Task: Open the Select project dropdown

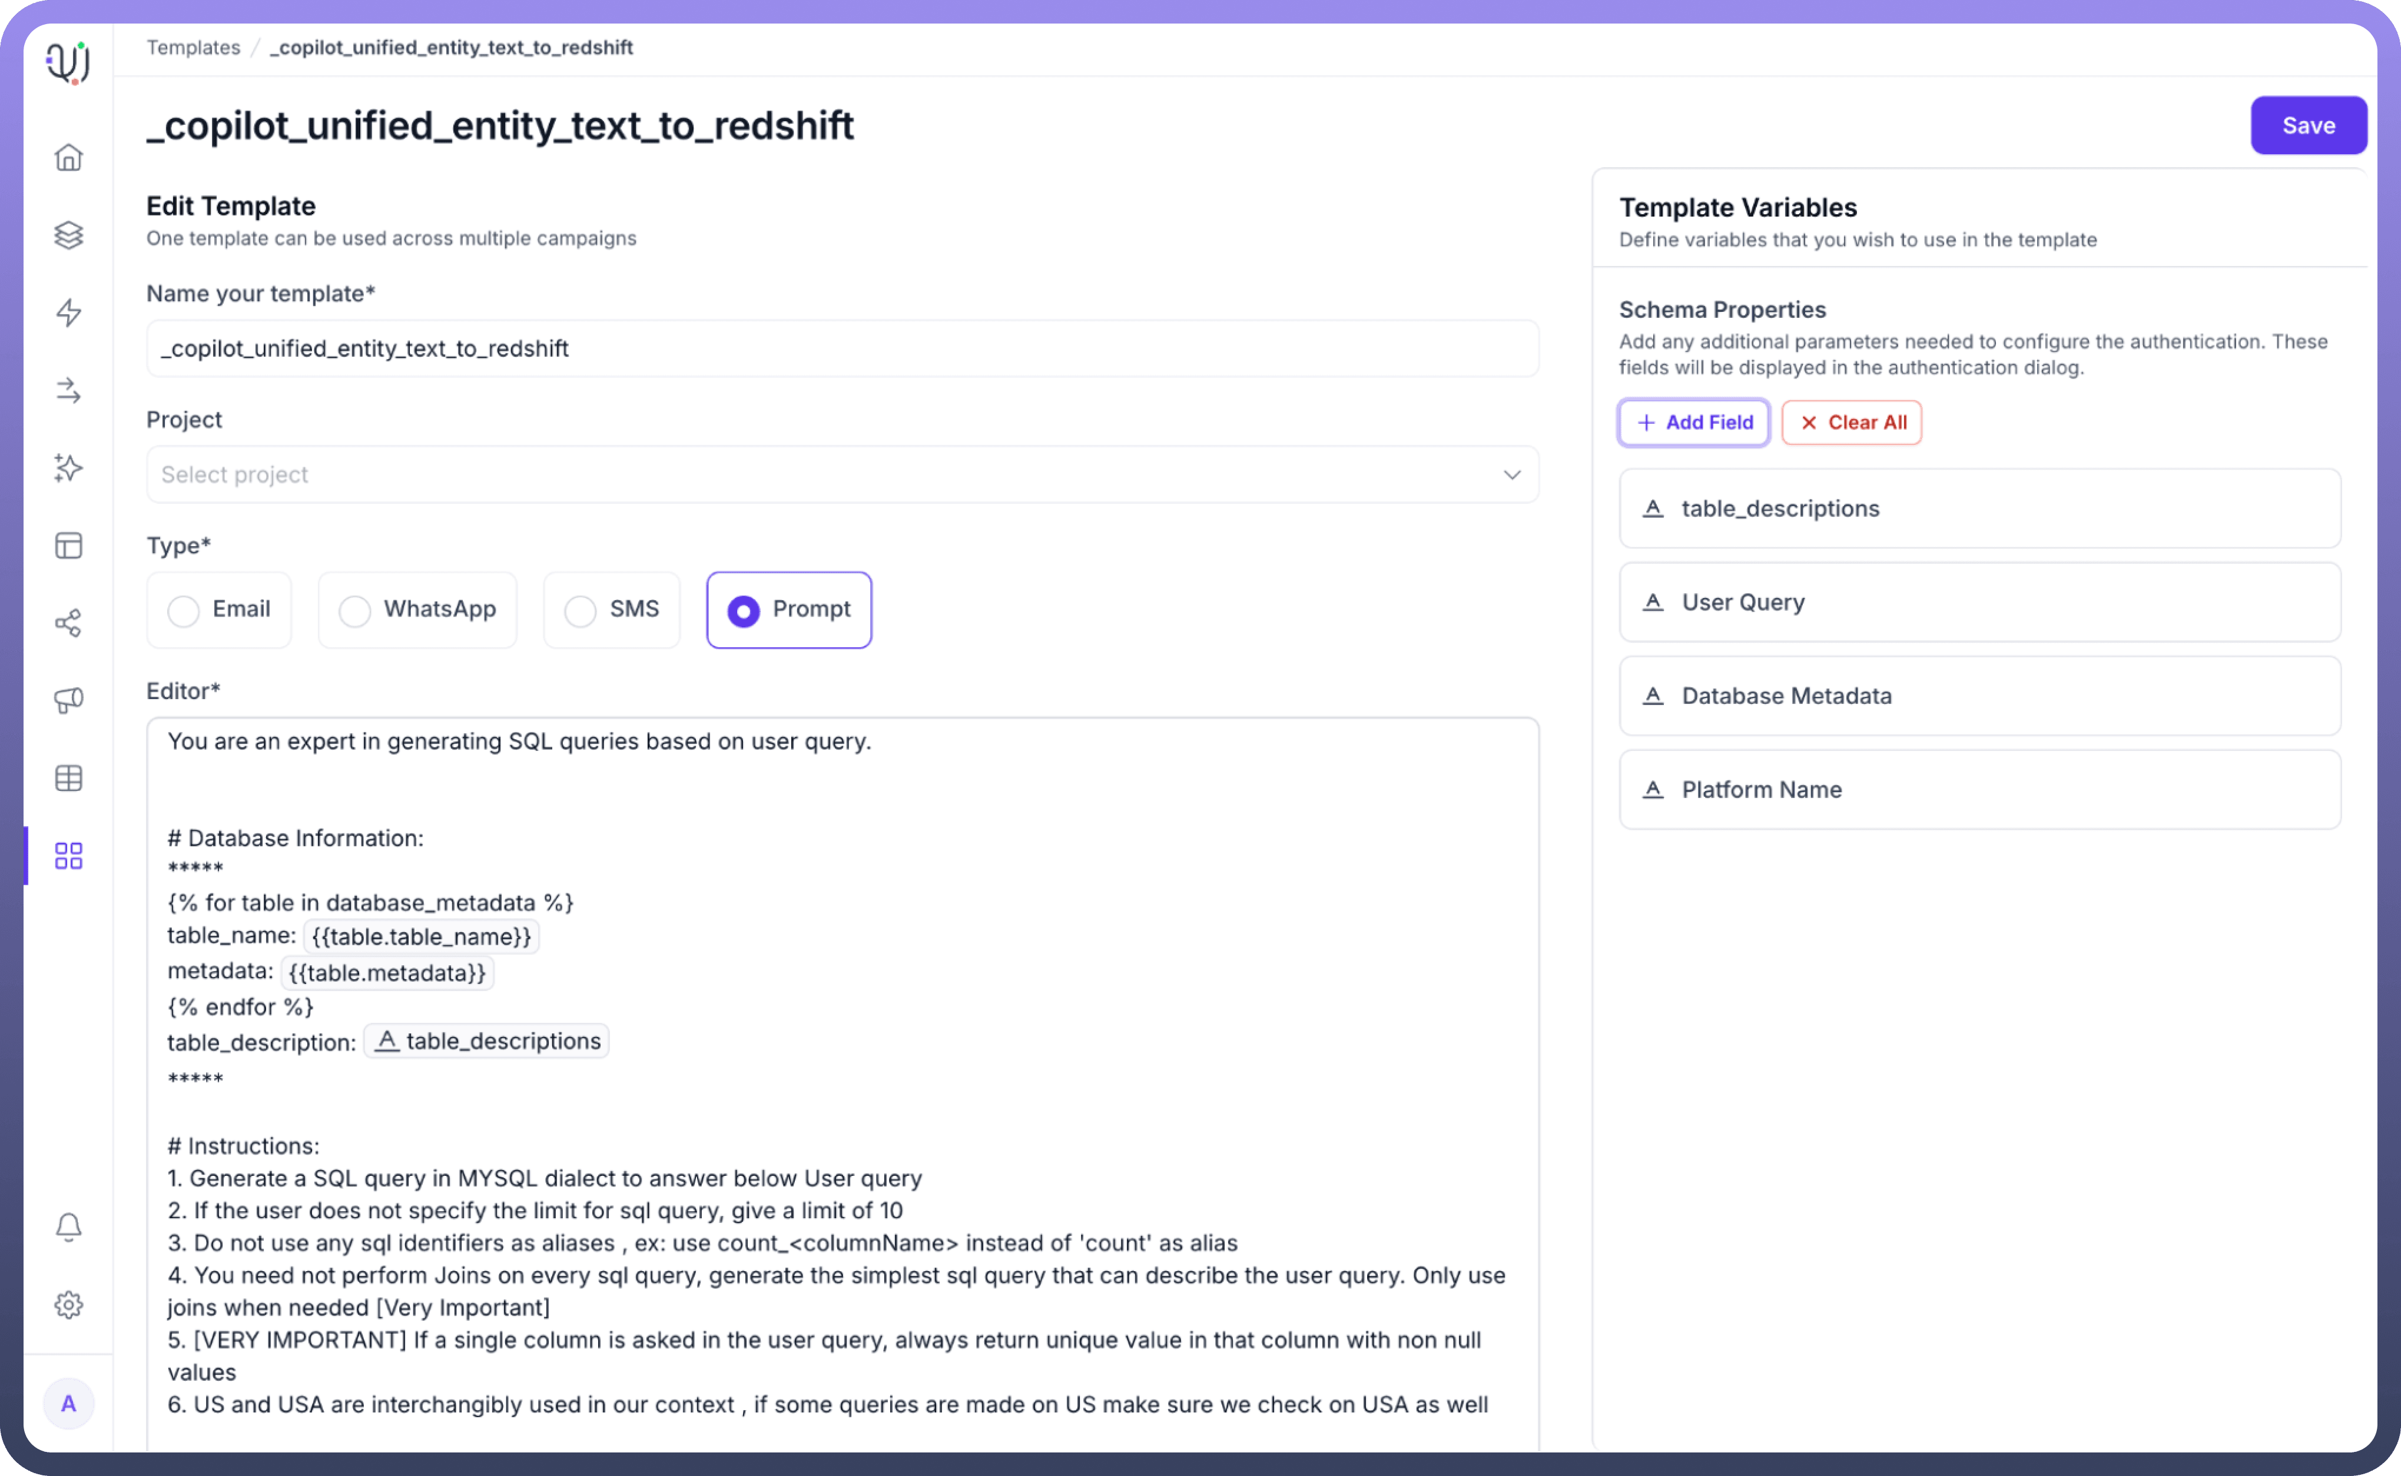Action: [842, 474]
